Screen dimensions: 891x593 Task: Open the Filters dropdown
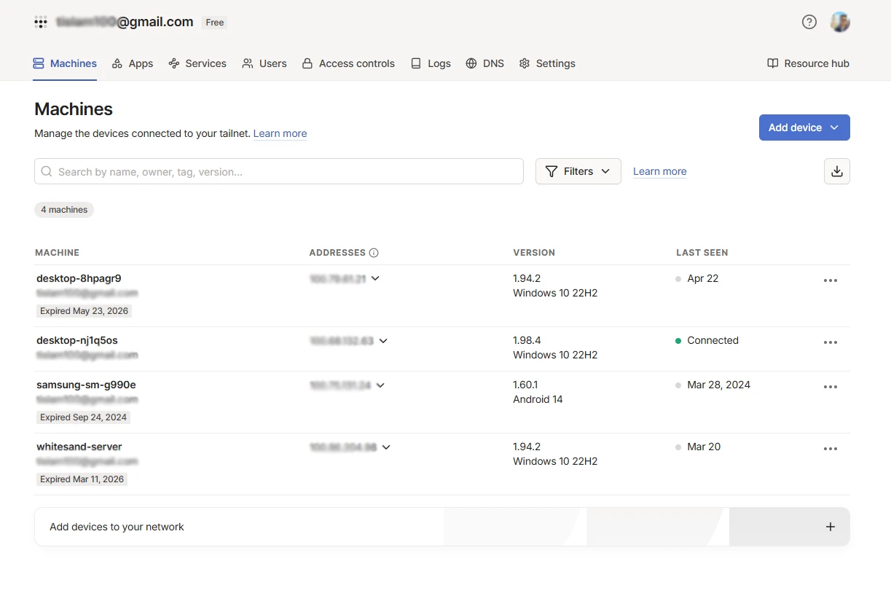(x=578, y=171)
